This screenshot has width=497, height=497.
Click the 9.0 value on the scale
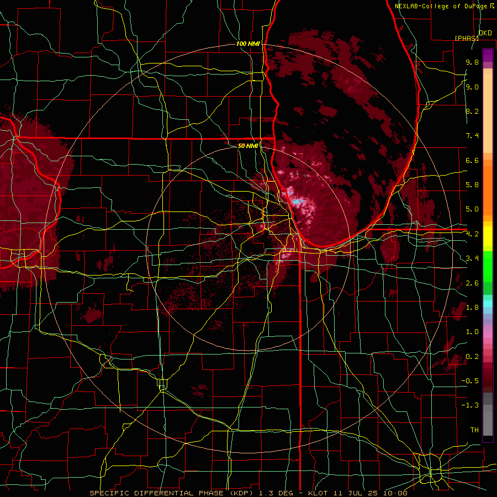[472, 87]
